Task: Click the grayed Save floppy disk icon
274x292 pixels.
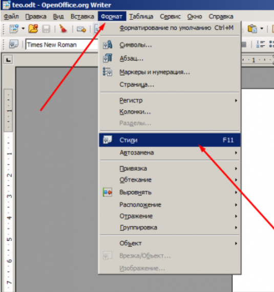Action: click(46, 29)
